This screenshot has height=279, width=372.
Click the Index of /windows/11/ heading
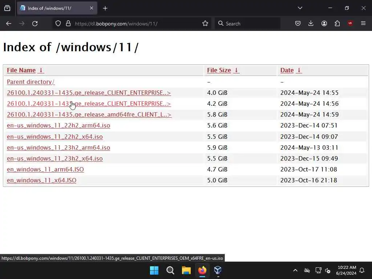[71, 47]
